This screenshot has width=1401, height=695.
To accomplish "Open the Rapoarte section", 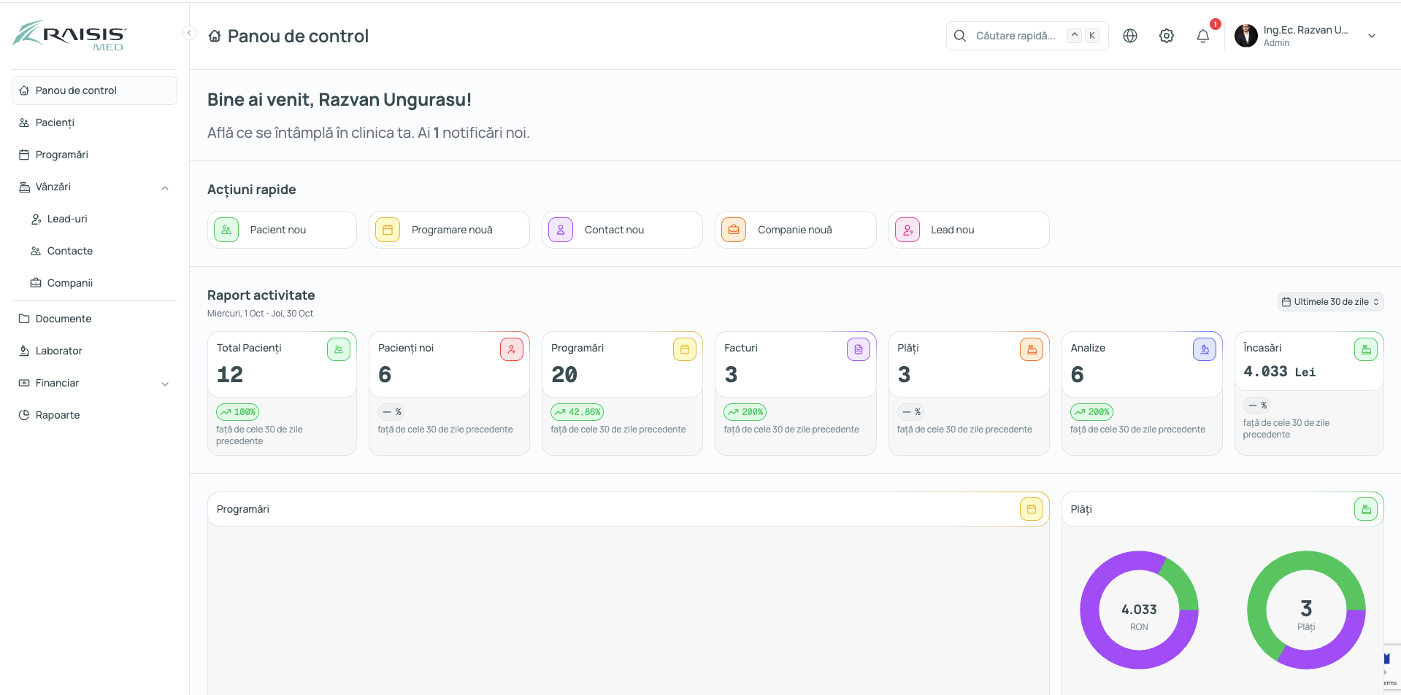I will [57, 414].
